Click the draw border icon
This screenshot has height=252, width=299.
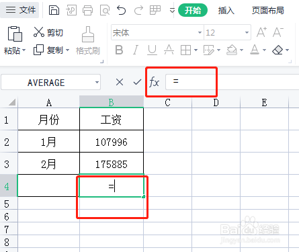click(209, 50)
